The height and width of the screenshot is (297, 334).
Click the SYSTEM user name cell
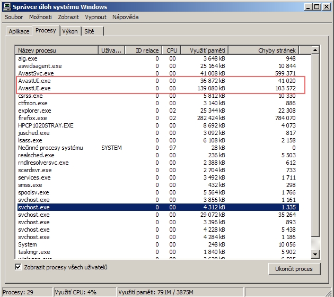click(111, 148)
